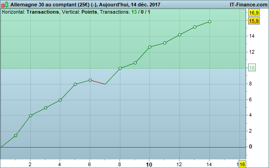
Task: Click the 'Horizontal: Transactions' axis setting
Action: 30,12
